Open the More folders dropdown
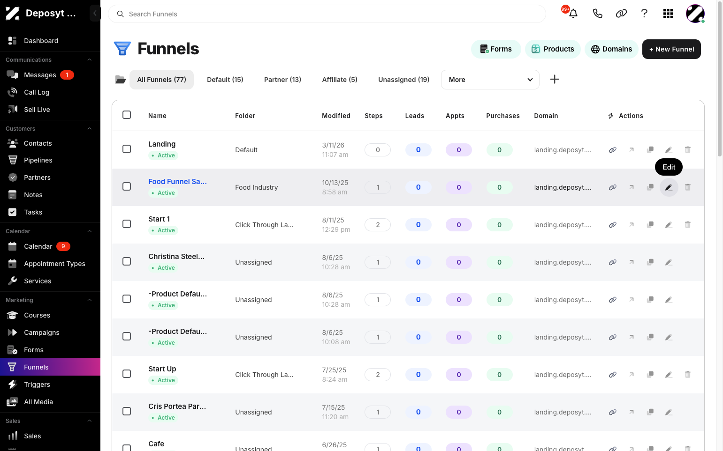This screenshot has height=451, width=723. (490, 80)
